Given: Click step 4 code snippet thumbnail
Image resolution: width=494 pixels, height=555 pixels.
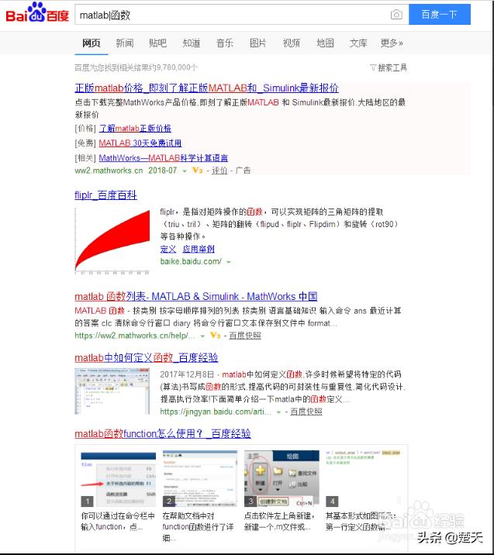Looking at the screenshot, I should coord(364,479).
